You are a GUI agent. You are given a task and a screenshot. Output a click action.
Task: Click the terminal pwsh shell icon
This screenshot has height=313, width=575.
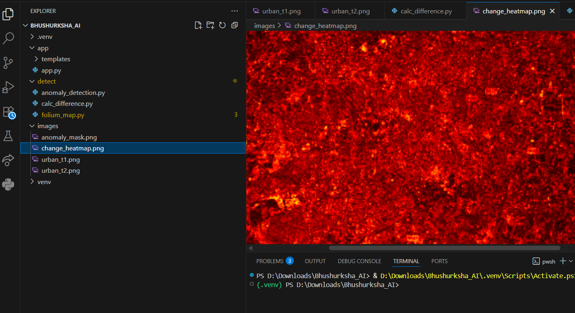[x=536, y=261]
